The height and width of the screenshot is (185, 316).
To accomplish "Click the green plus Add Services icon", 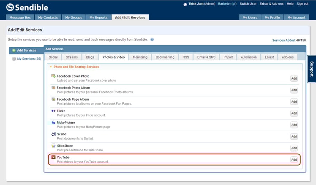I will pos(14,51).
